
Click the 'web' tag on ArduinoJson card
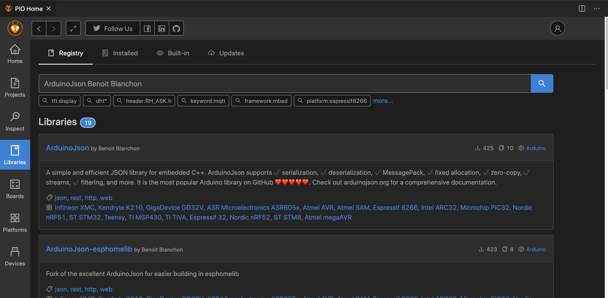(106, 198)
